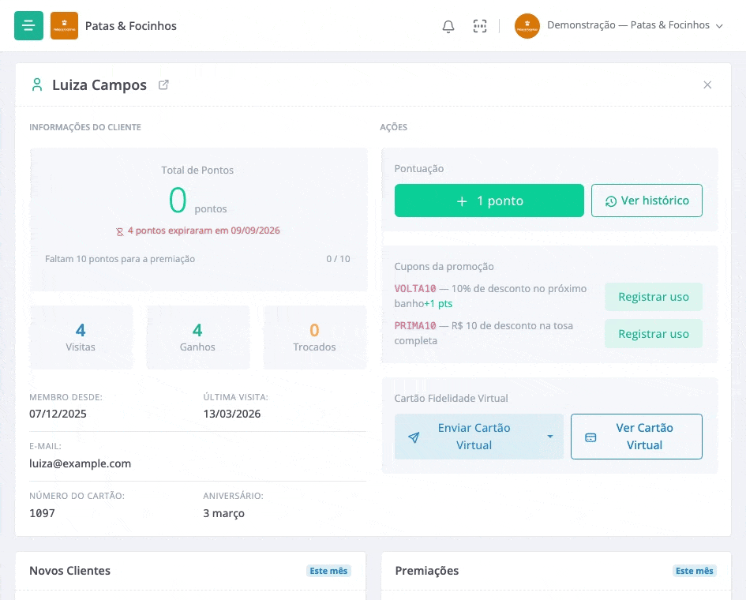
Task: Click the Luiza Campos name heading
Action: point(99,84)
